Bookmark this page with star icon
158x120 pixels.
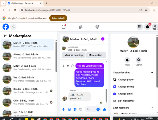[146, 10]
